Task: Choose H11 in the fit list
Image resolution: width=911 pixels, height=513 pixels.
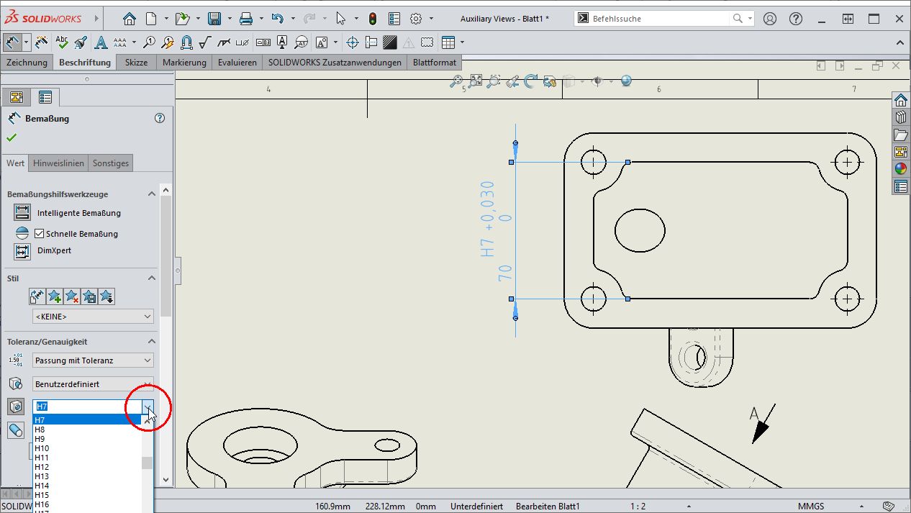Action: (x=86, y=458)
